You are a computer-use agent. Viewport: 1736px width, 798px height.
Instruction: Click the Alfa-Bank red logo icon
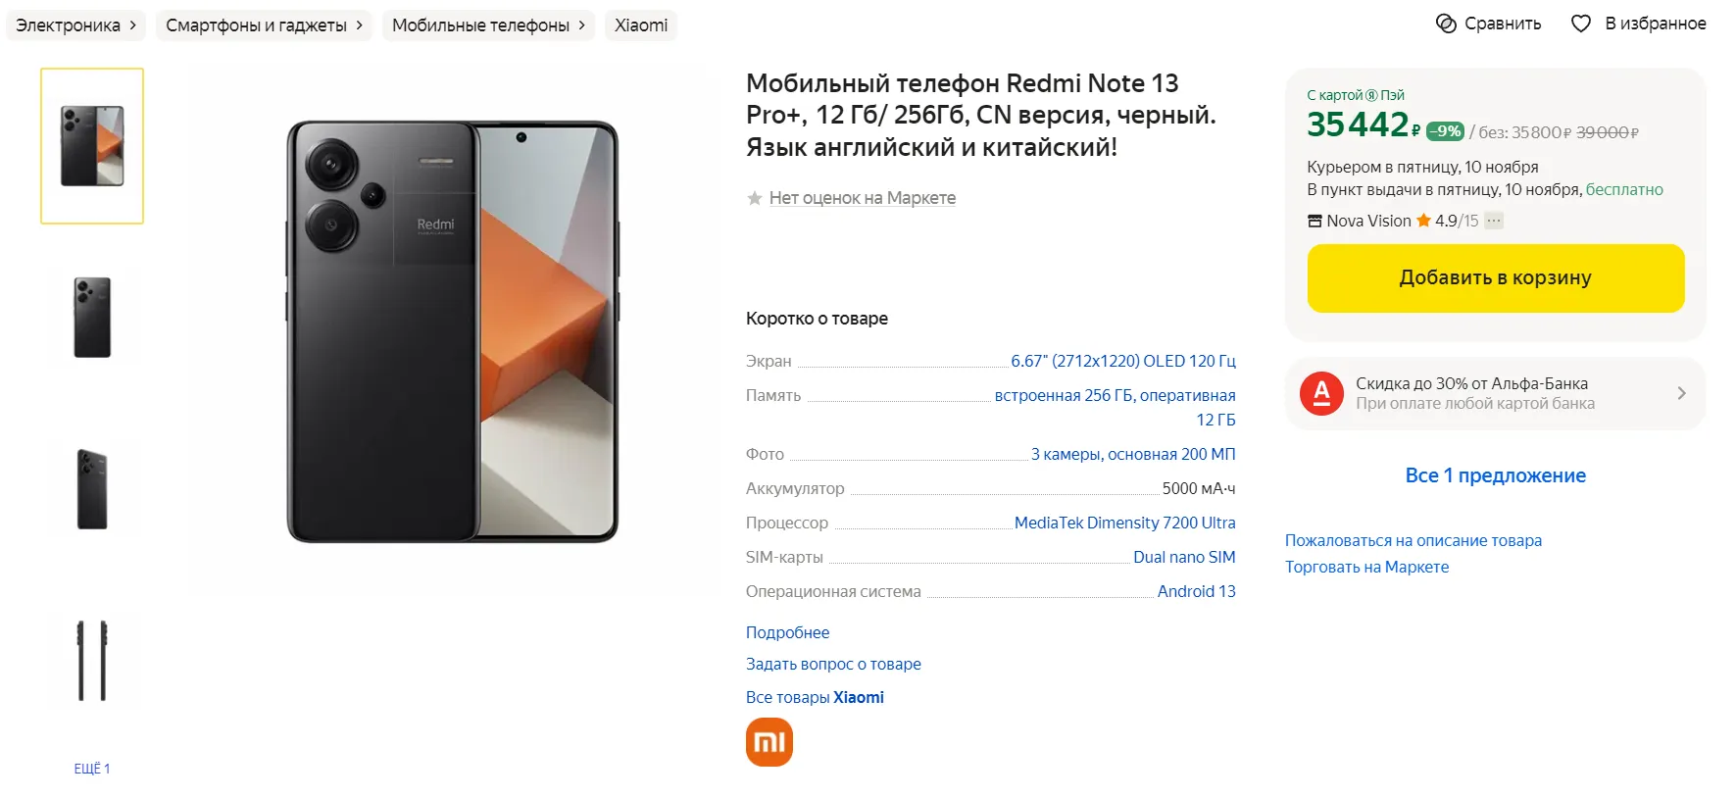point(1321,393)
